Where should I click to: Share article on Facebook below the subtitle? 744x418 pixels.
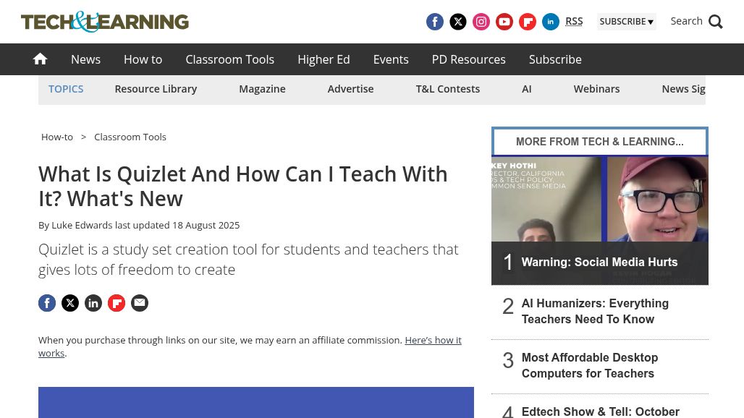point(47,303)
